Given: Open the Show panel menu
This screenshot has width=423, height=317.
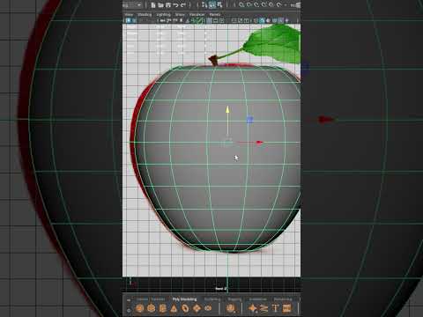Looking at the screenshot, I should pos(180,14).
